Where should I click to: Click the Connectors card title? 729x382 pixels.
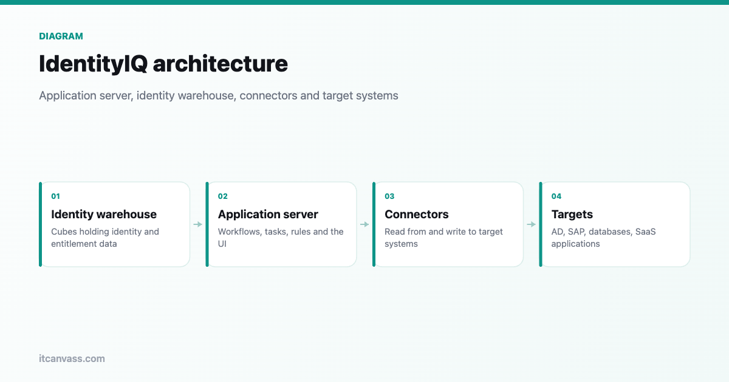(417, 214)
